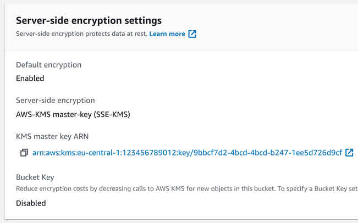Click the Bucket Key label

point(35,177)
